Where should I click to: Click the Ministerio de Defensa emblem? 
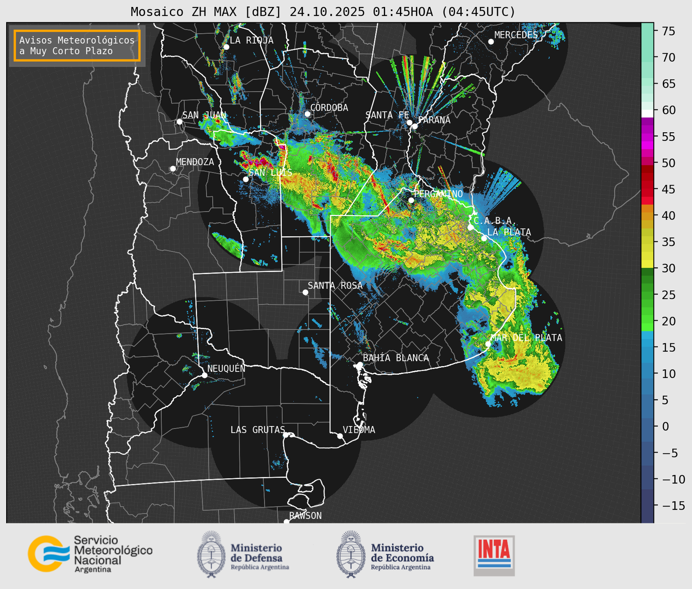tap(211, 554)
